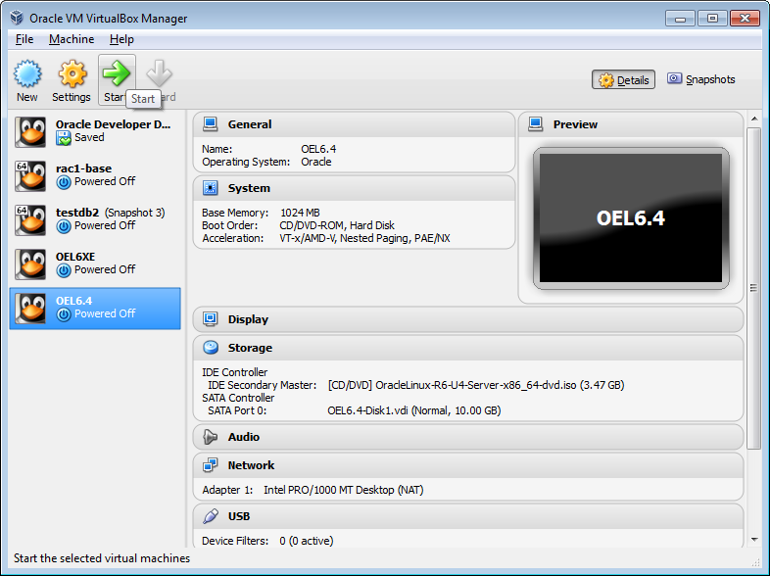Open the File menu

[24, 39]
